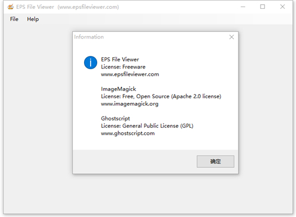Select the 'EPS File Viewer' heading in dialog
This screenshot has height=217, width=296.
(x=120, y=59)
